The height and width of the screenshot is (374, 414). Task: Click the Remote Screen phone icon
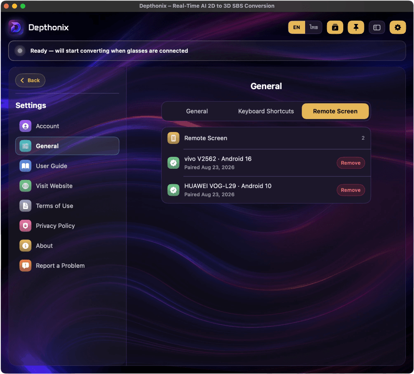click(x=174, y=138)
